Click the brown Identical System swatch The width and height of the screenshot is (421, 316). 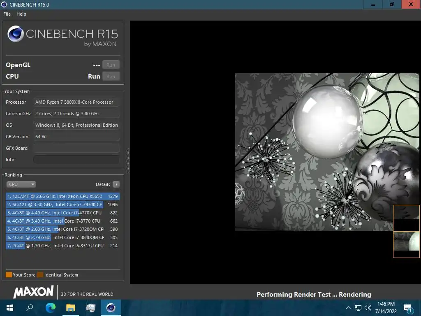[40, 274]
